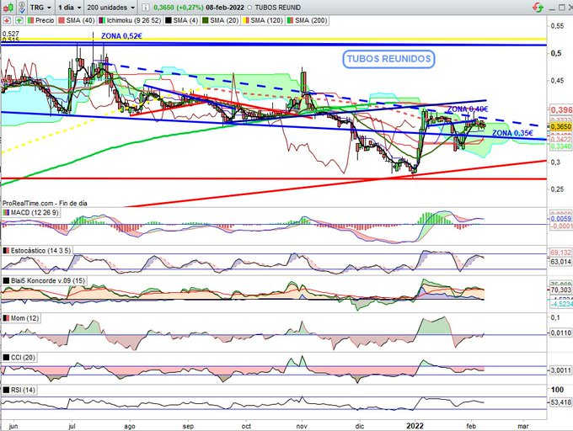Open the RSI (14) panel label
Viewport: 573px width, 431px height.
click(19, 390)
